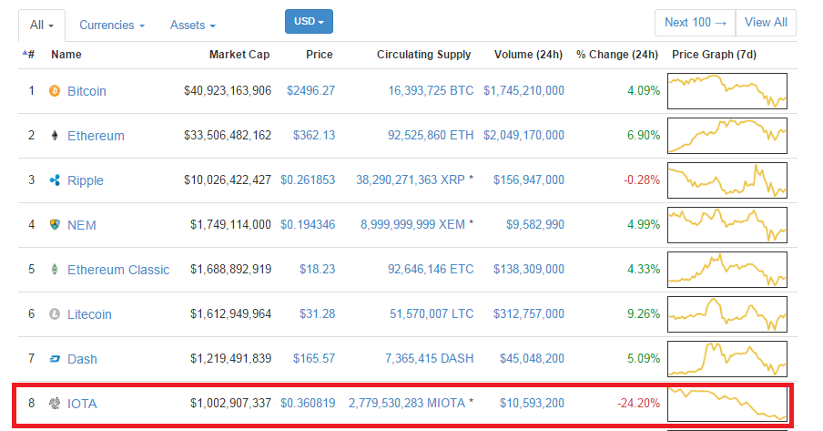Click the Ripple logo icon
Image resolution: width=823 pixels, height=431 pixels.
[x=55, y=180]
